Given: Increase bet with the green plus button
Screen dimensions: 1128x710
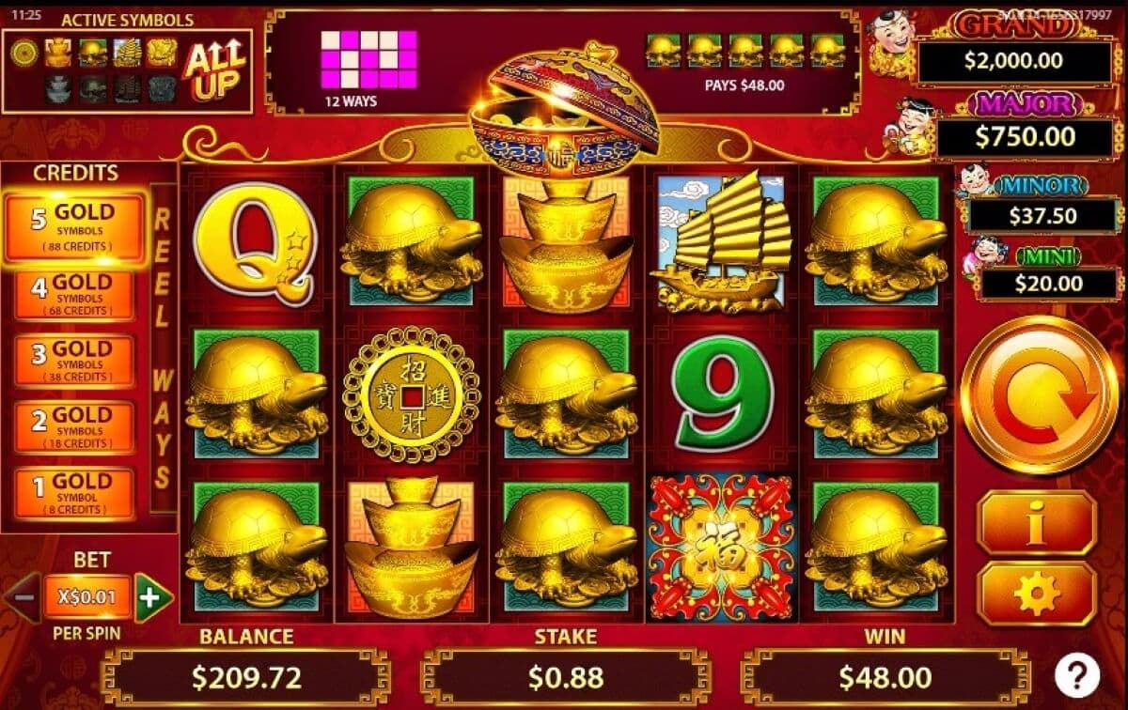Looking at the screenshot, I should (153, 596).
